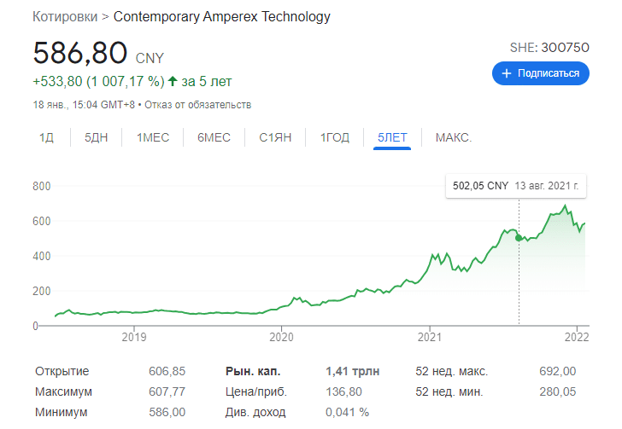The height and width of the screenshot is (429, 622).
Task: Click the green data point on chart
Action: point(519,237)
